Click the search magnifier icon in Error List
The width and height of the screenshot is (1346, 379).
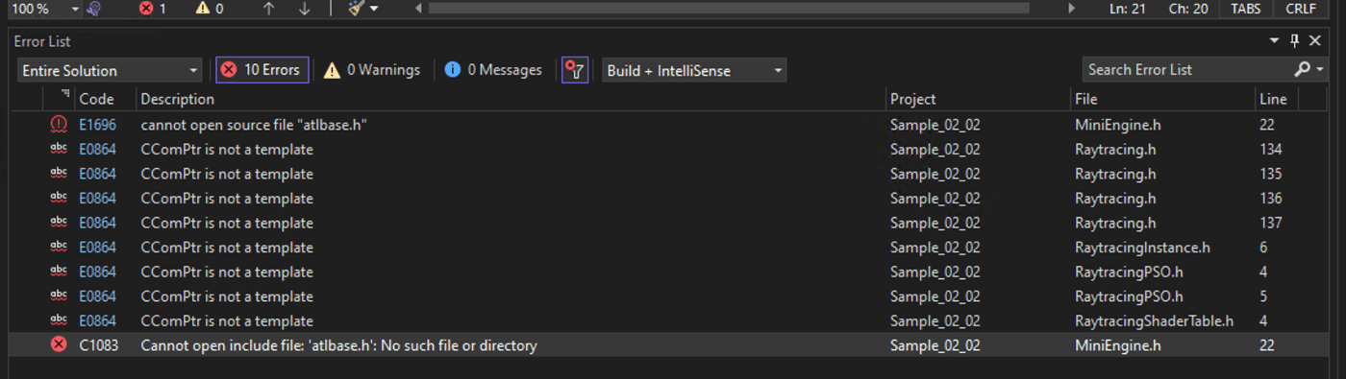click(x=1302, y=69)
